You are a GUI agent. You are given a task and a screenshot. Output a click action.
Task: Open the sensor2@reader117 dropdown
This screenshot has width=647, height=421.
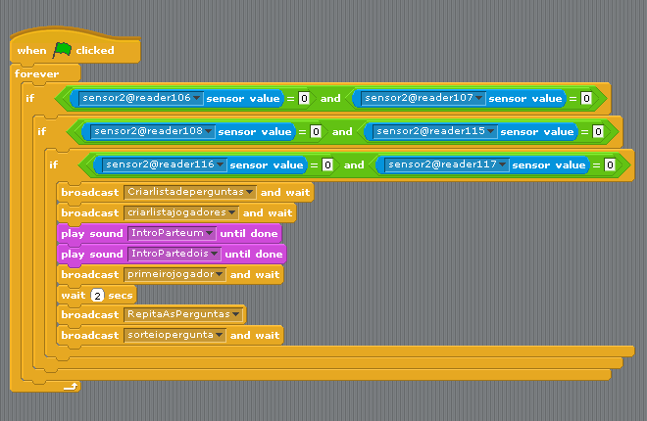[x=503, y=164]
